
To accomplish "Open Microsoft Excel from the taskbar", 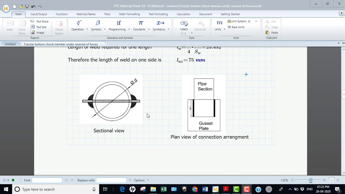I will [x=164, y=189].
